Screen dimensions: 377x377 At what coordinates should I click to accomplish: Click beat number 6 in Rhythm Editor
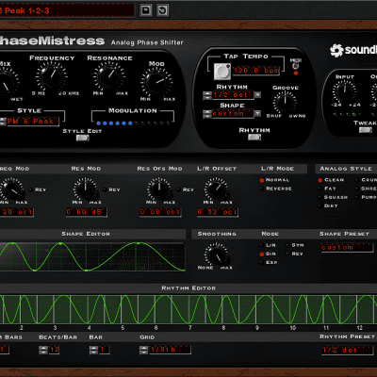[x=156, y=328]
